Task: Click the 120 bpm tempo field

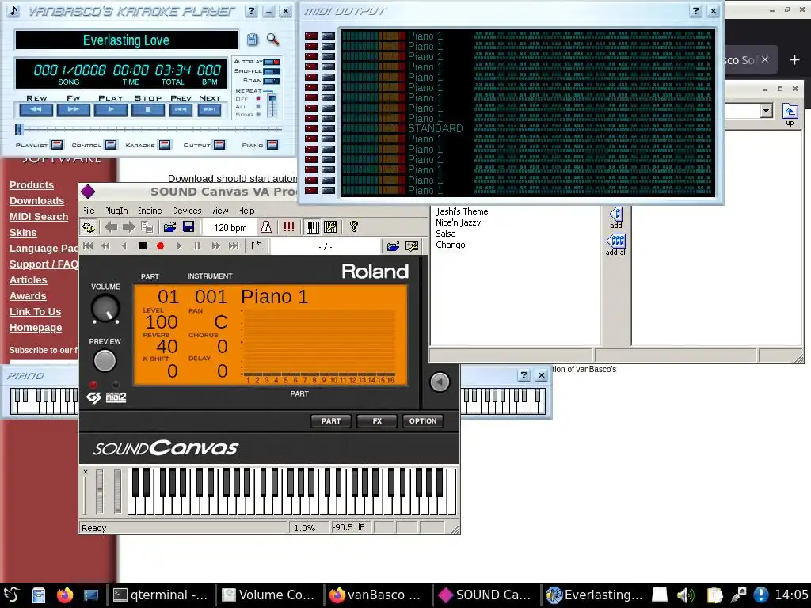Action: click(230, 227)
